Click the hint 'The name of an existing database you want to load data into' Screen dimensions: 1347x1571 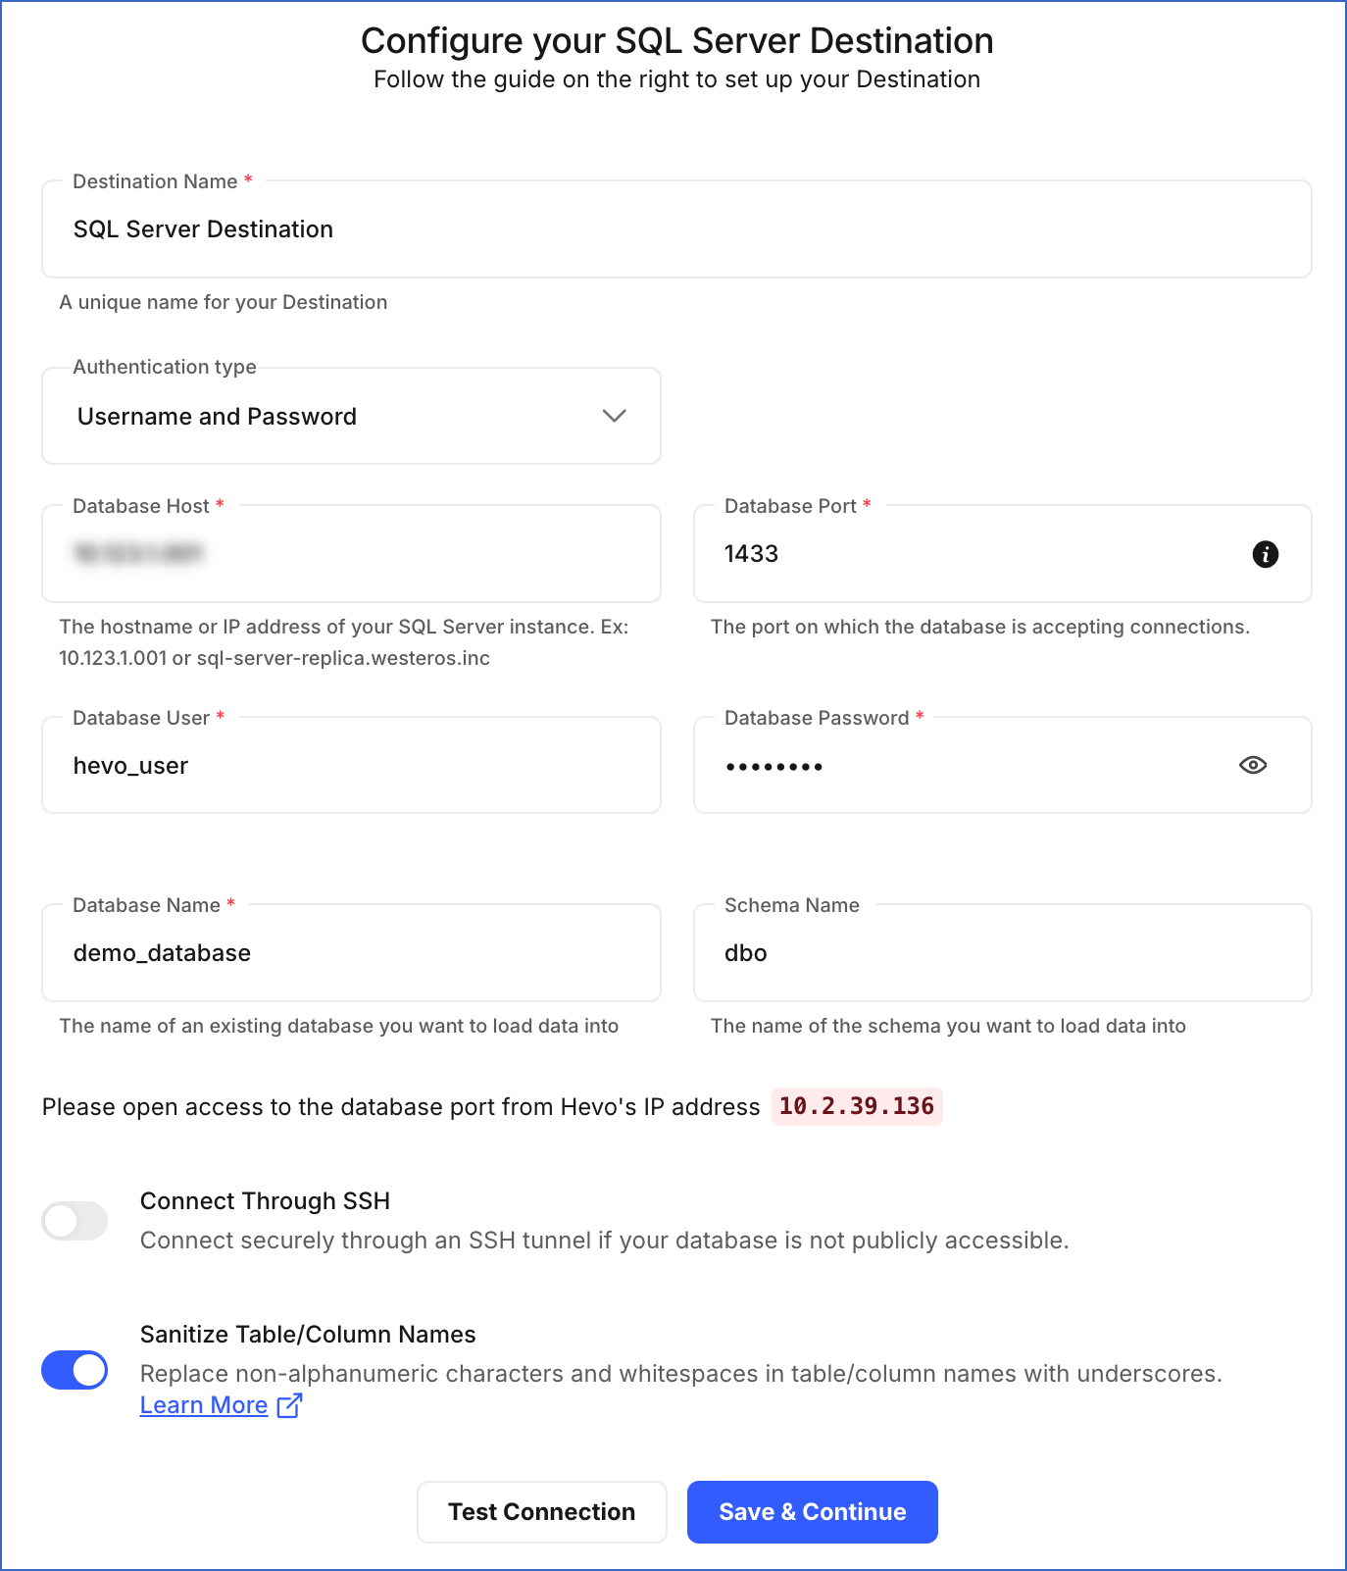tap(339, 1026)
